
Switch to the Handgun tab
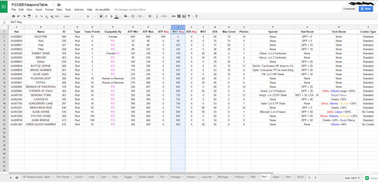click(x=177, y=177)
